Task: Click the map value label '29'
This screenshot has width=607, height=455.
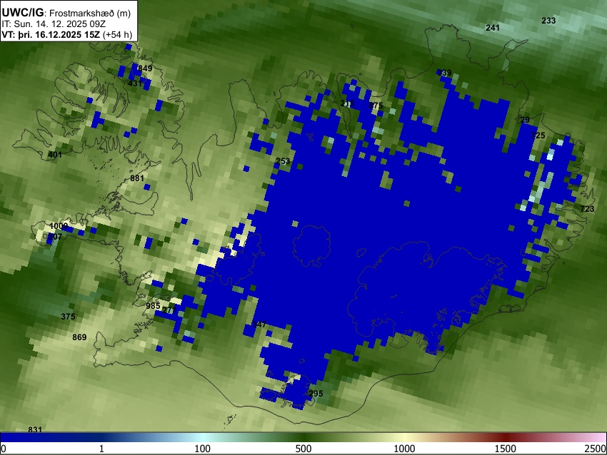Action: tap(525, 120)
